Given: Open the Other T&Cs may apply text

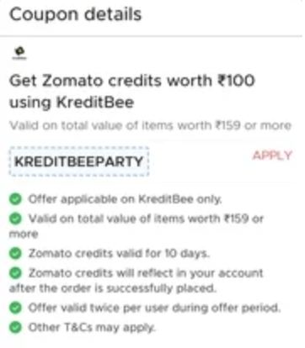Looking at the screenshot, I should (92, 327).
